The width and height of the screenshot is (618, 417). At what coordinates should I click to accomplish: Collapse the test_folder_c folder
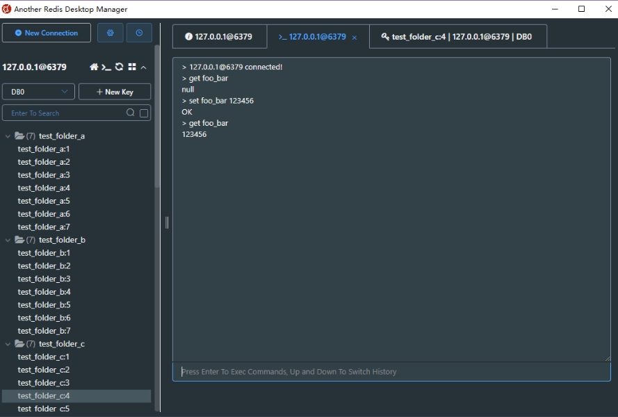click(8, 344)
